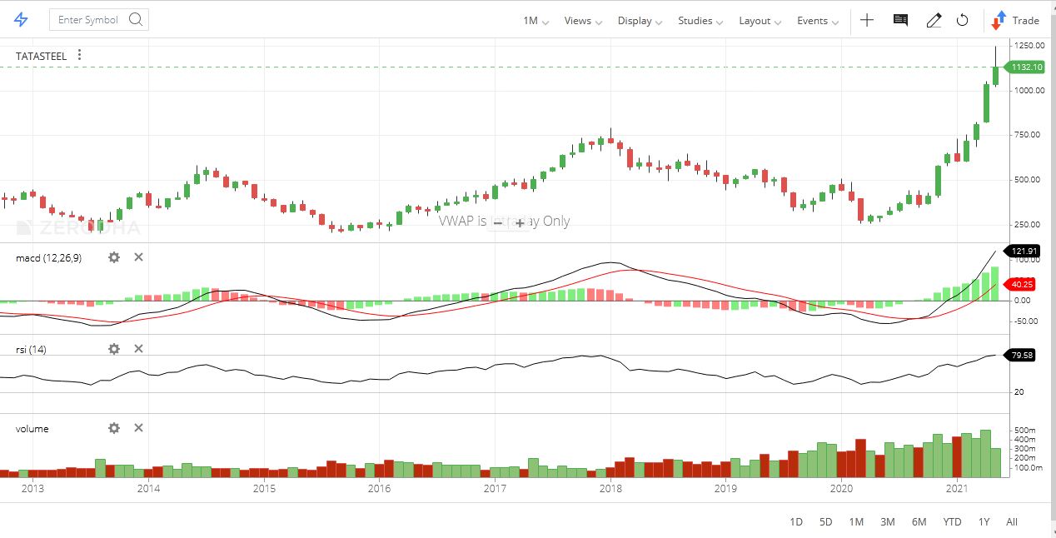Open the Display menu
The height and width of the screenshot is (538, 1056).
[x=636, y=19]
